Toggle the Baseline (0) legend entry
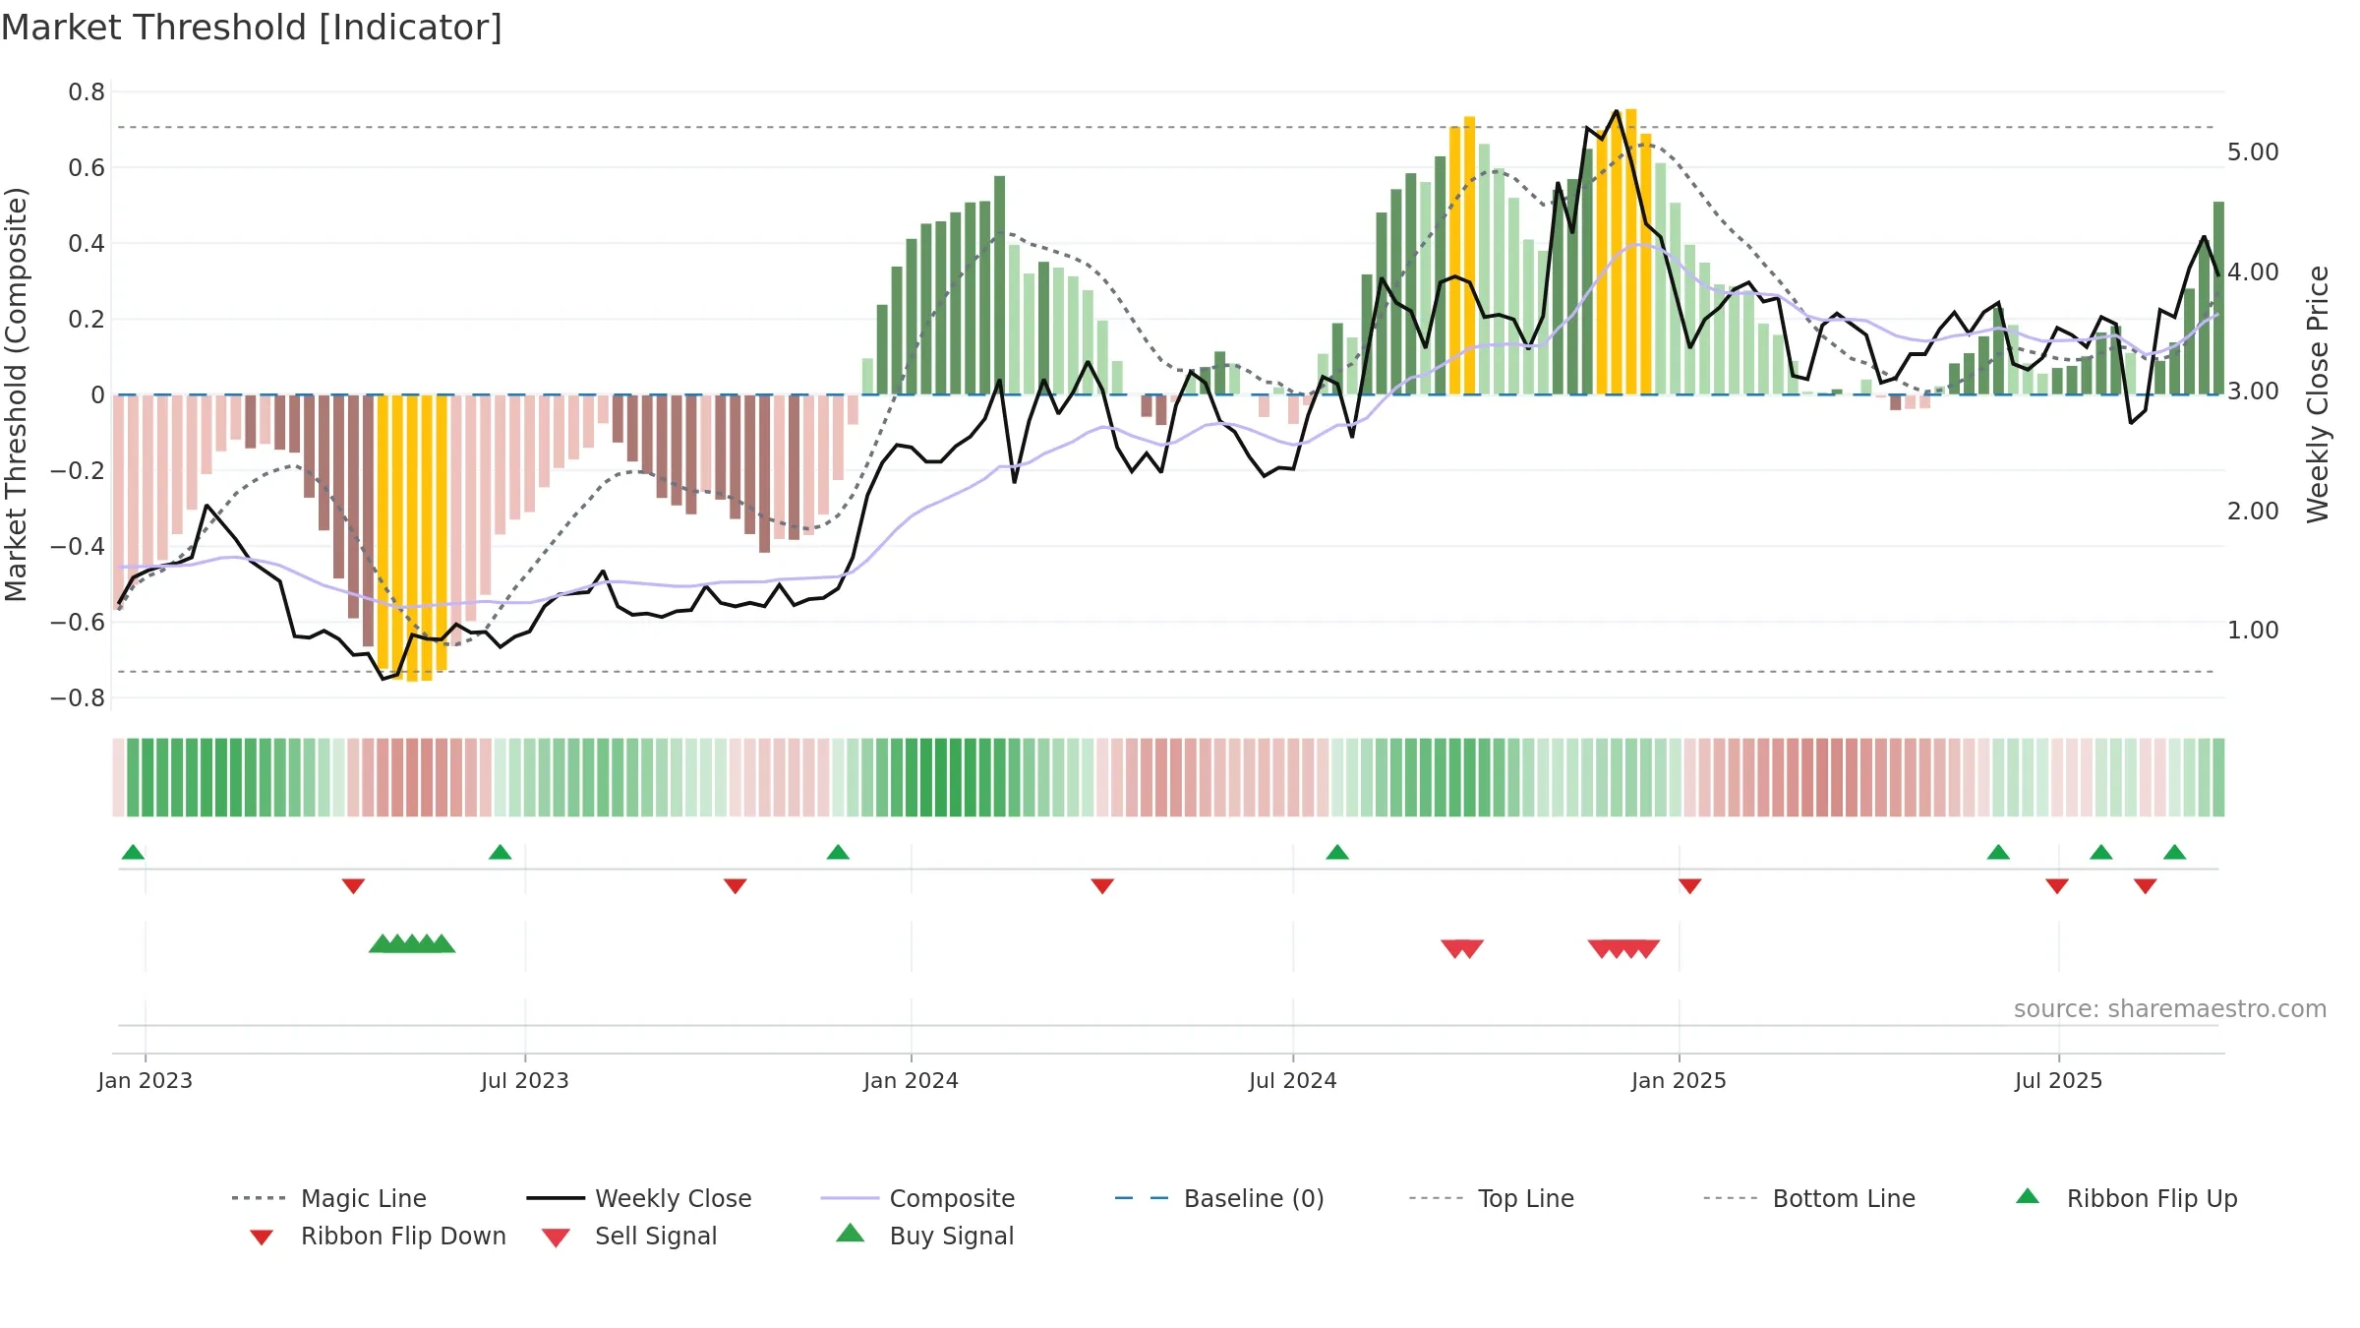Screen dimensions: 2360x1328 [1219, 1198]
